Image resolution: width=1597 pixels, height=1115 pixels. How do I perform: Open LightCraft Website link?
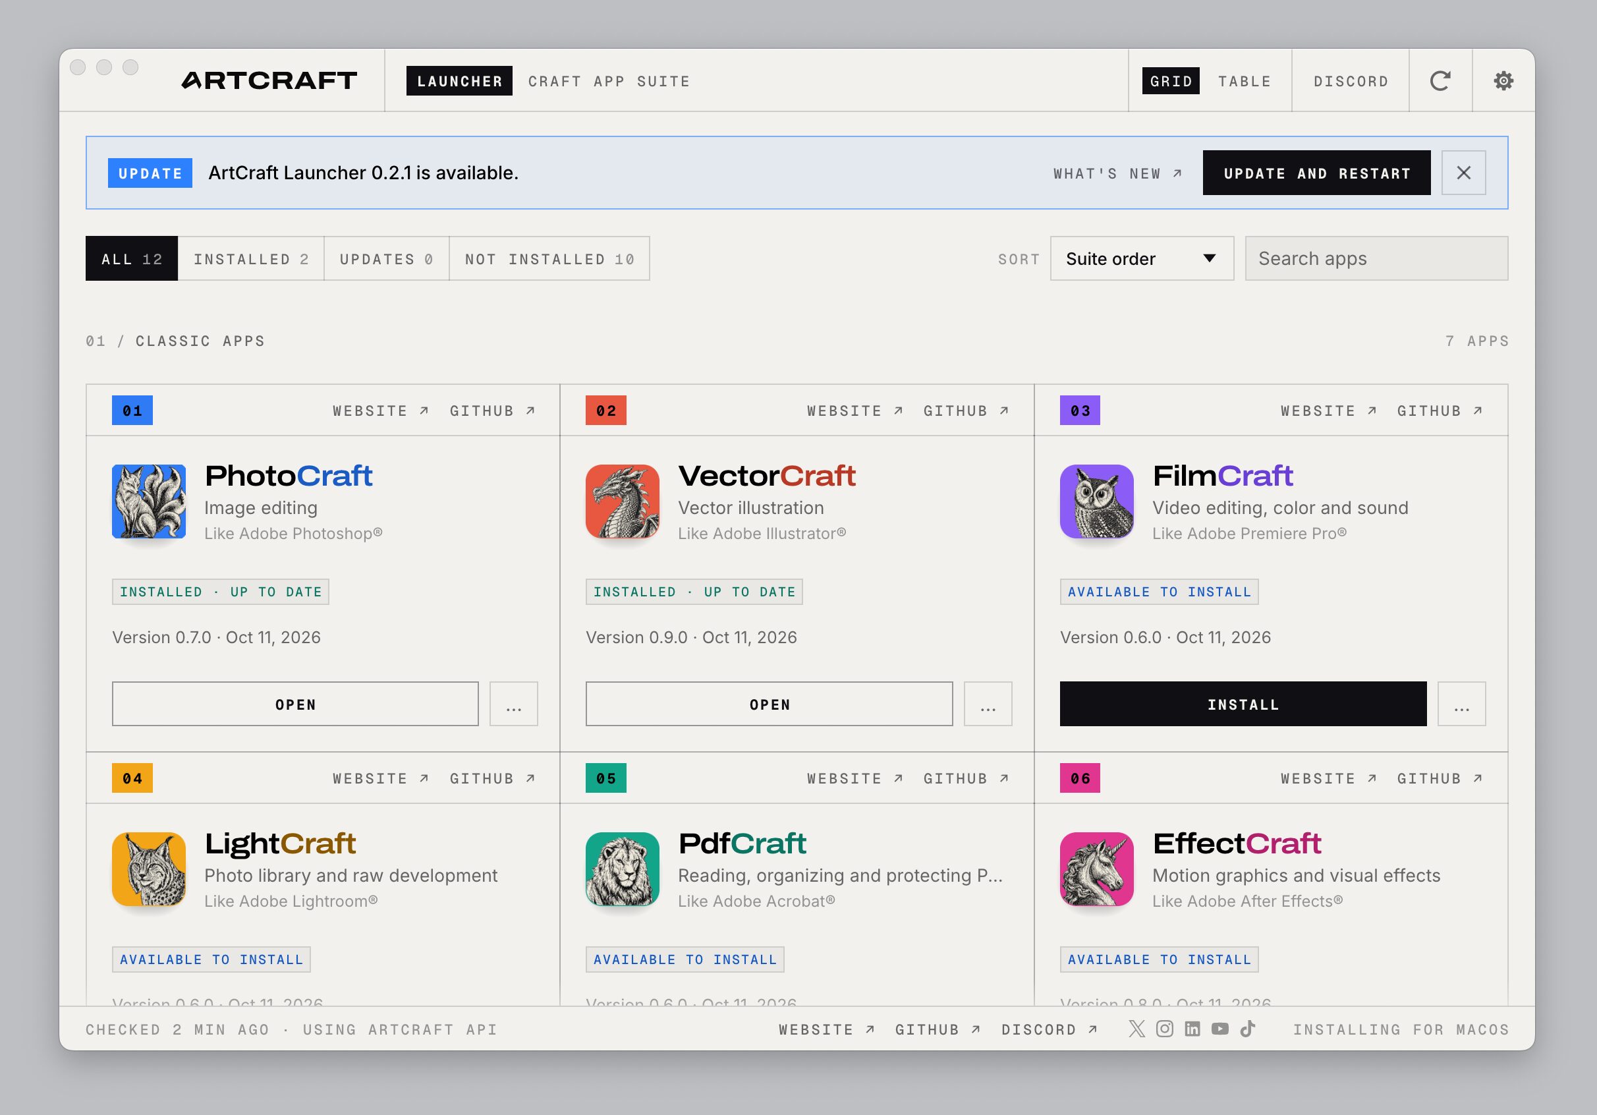click(x=380, y=778)
